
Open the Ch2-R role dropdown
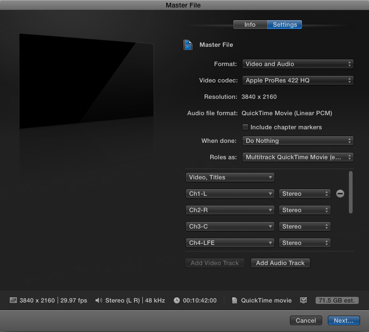point(230,210)
